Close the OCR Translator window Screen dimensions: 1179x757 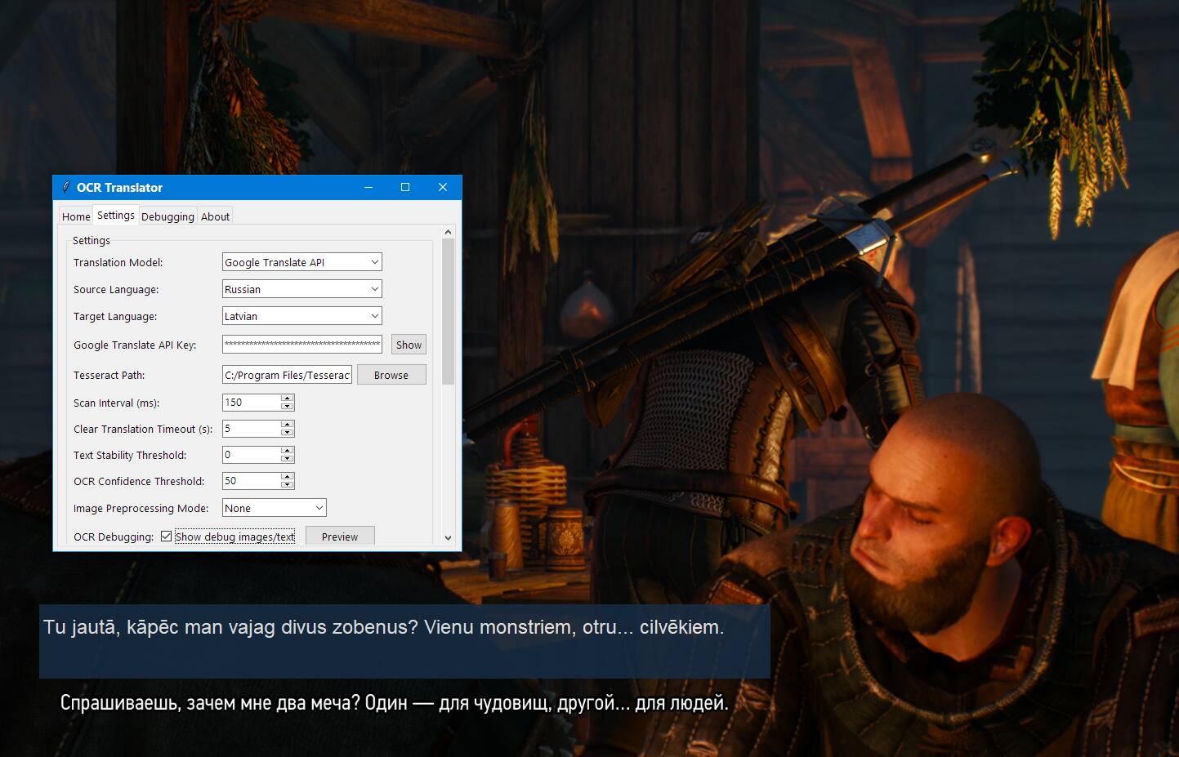443,187
